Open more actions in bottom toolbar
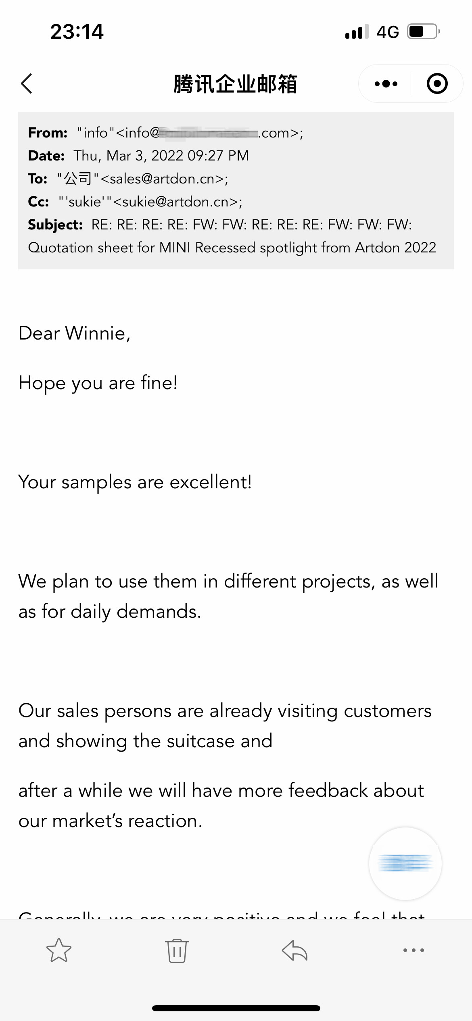 point(414,950)
